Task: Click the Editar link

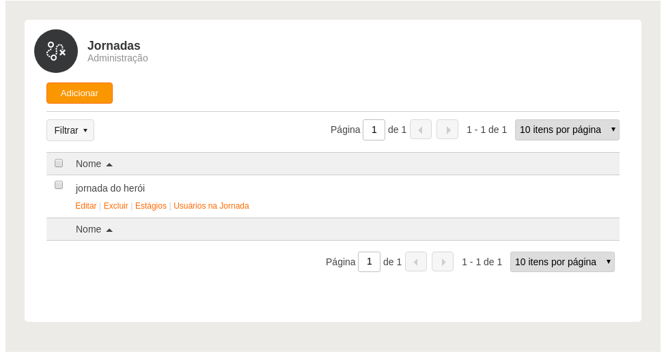Action: (x=86, y=206)
